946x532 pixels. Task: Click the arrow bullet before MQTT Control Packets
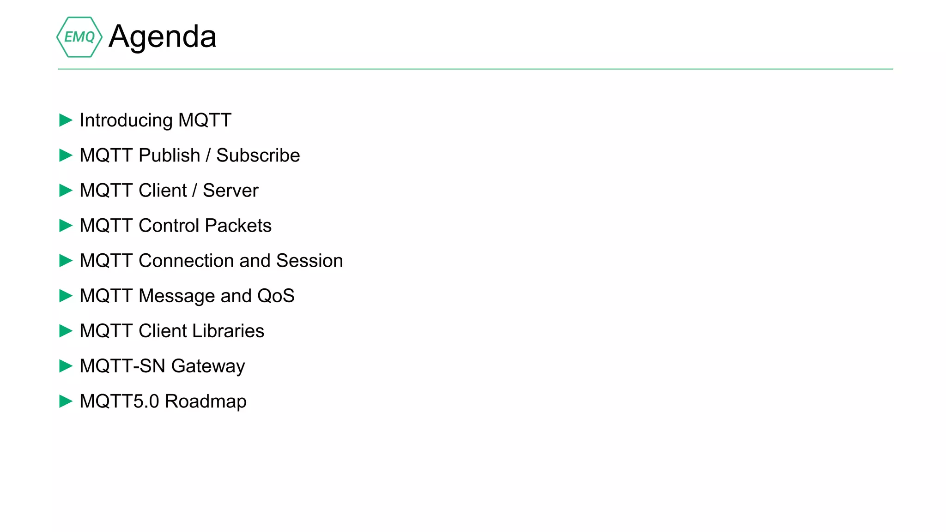(66, 226)
